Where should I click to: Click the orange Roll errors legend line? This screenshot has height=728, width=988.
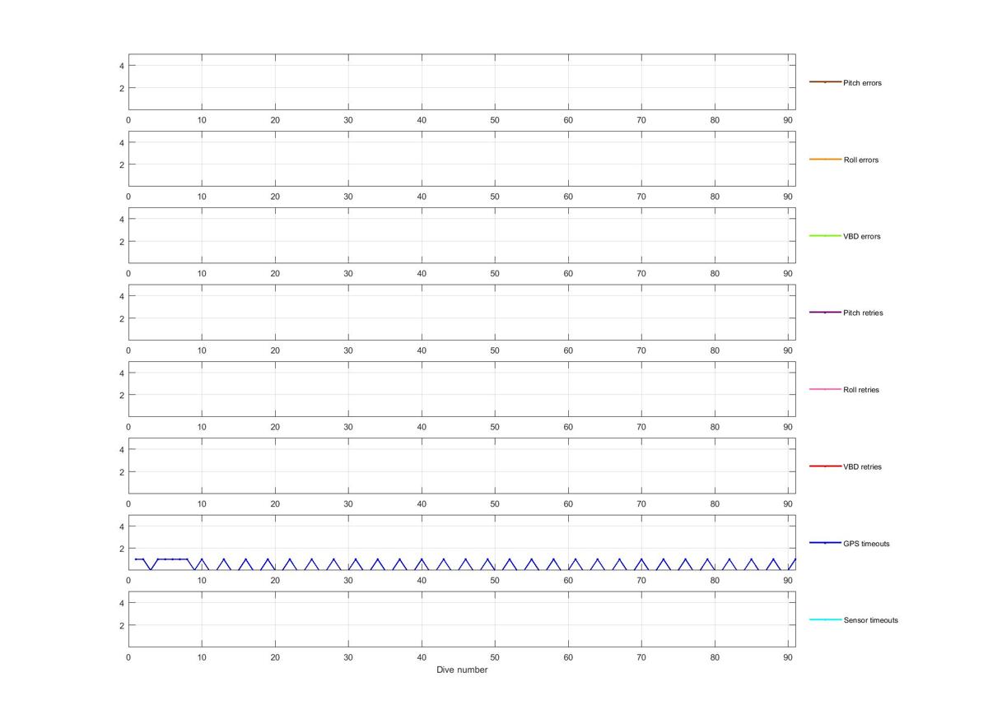coord(825,159)
